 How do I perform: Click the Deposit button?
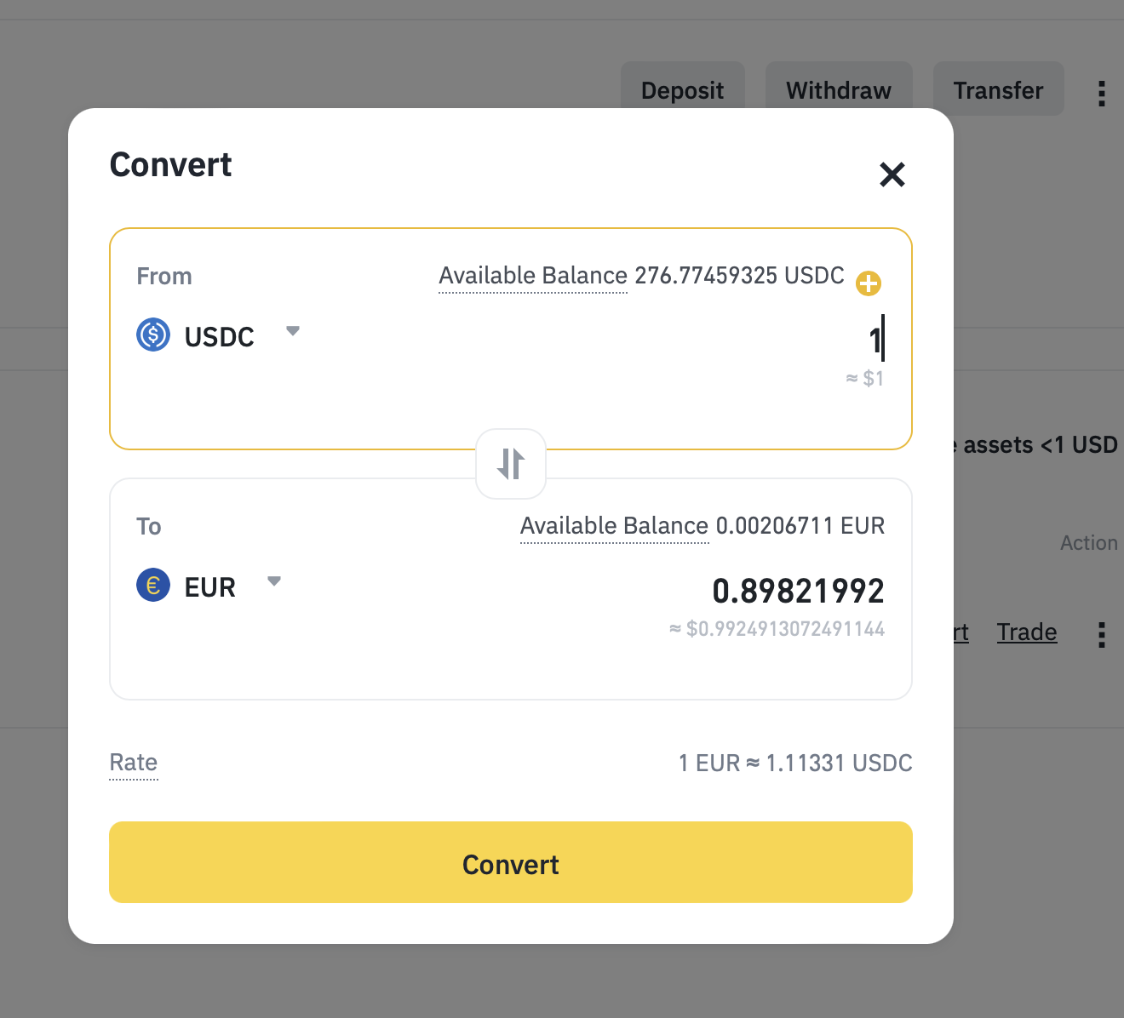point(683,90)
